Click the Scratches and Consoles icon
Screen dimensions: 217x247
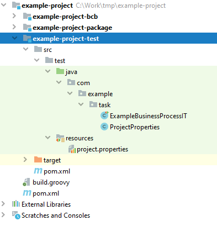16,215
